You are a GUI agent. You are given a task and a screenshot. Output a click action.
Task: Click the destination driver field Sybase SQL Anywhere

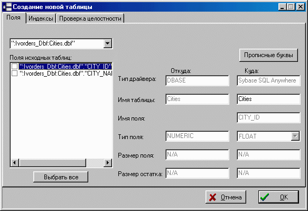pyautogui.click(x=268, y=80)
